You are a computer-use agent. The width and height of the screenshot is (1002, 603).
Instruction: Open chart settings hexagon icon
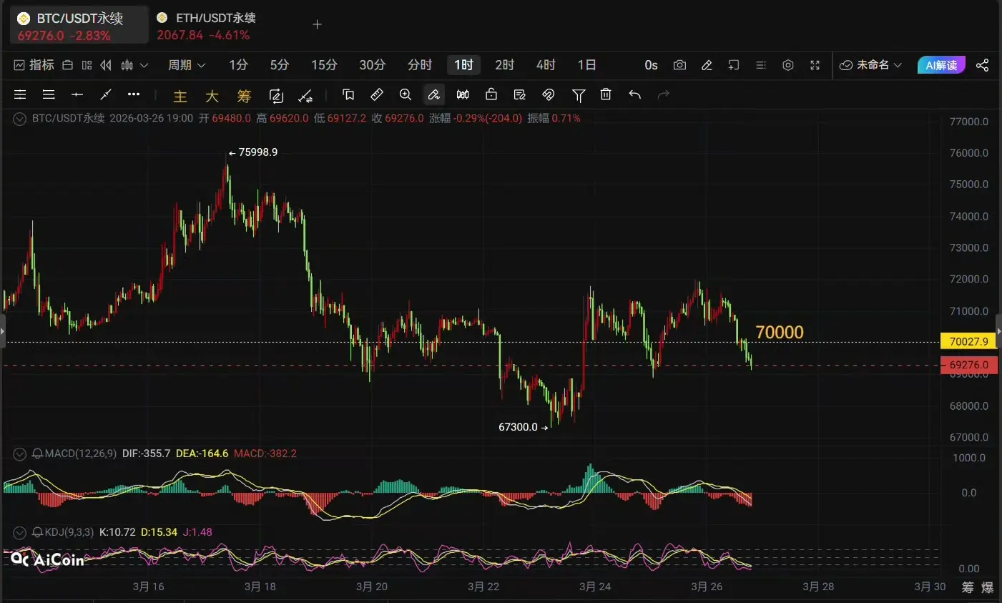click(788, 65)
